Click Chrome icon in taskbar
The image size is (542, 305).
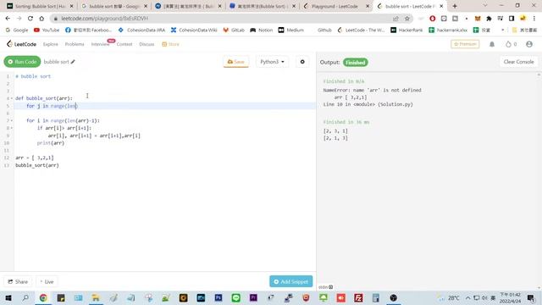point(43,297)
